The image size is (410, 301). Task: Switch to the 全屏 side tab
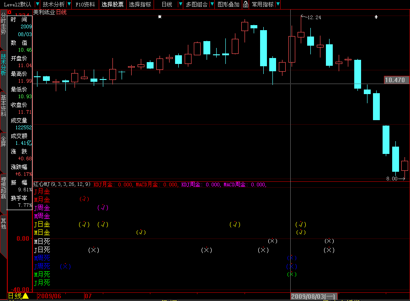[x=3, y=142]
